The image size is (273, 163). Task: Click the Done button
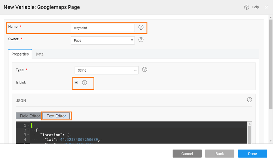252,154
